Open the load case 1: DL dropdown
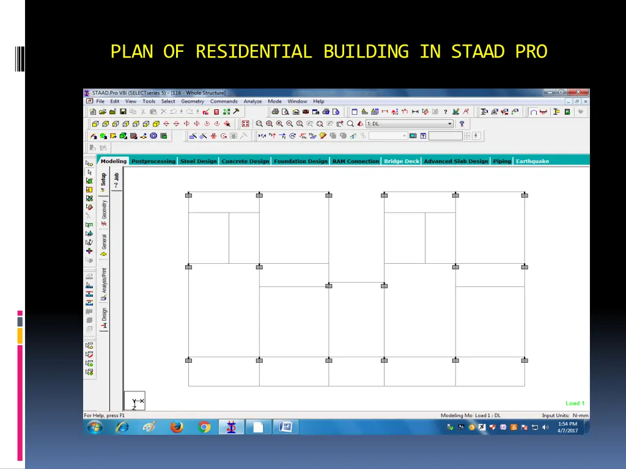Image resolution: width=626 pixels, height=469 pixels. click(x=450, y=124)
